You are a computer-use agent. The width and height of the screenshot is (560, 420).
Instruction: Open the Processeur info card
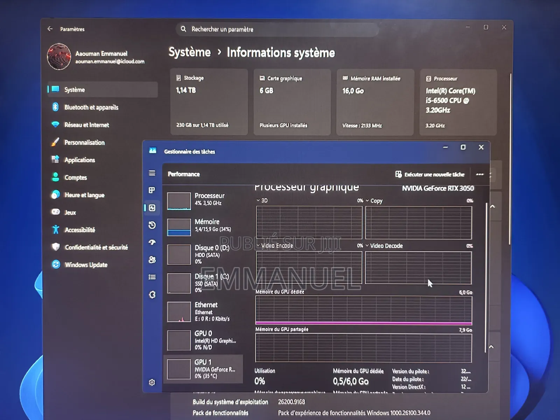coord(458,102)
